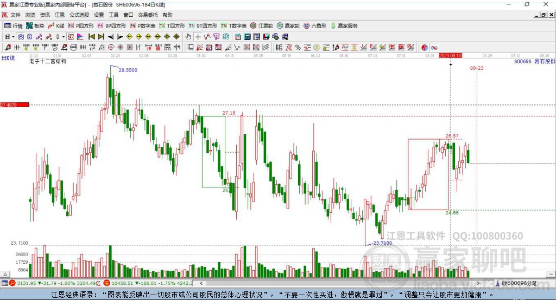Select the Gann fan lines tool
Image resolution: width=556 pixels, height=300 pixels.
[200, 48]
